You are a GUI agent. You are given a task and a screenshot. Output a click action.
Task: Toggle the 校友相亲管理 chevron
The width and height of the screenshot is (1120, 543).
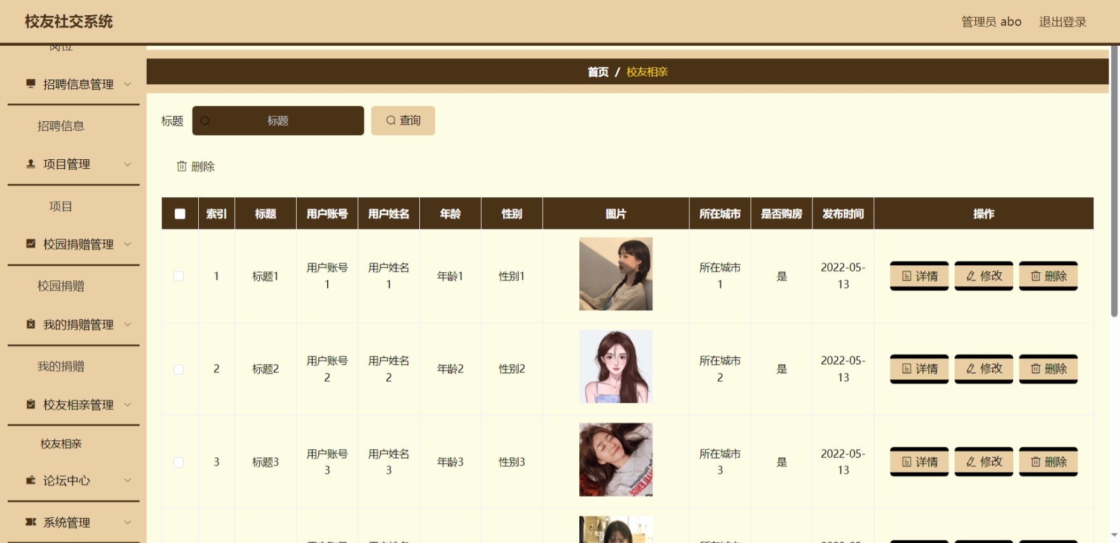(x=128, y=404)
